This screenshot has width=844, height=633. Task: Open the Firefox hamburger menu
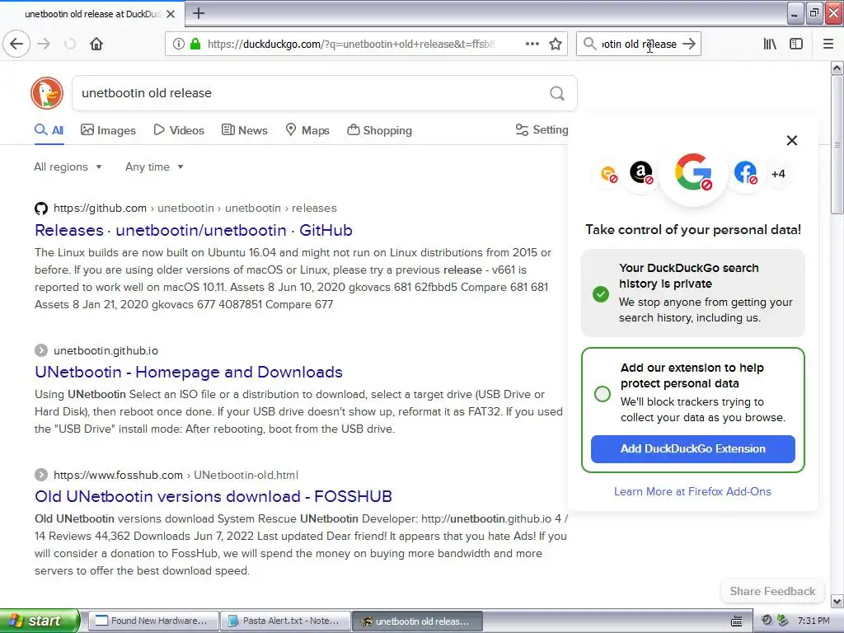[x=828, y=44]
